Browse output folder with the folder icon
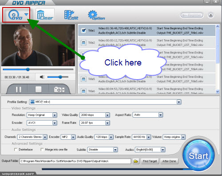The image size is (222, 176). pos(136,161)
